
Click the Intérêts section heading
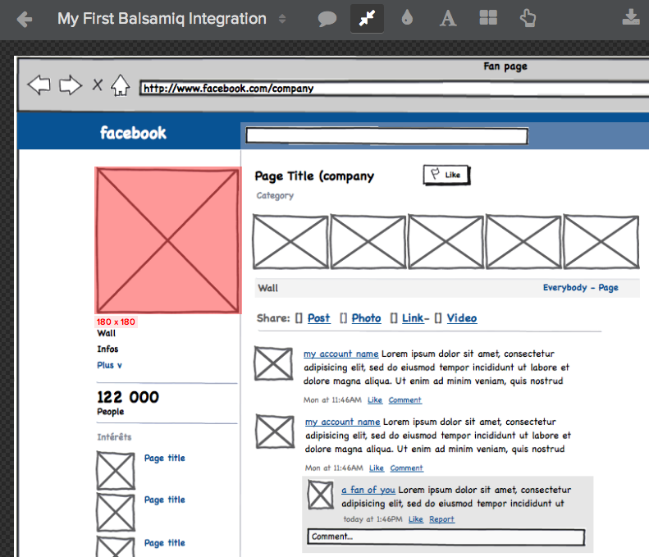114,437
